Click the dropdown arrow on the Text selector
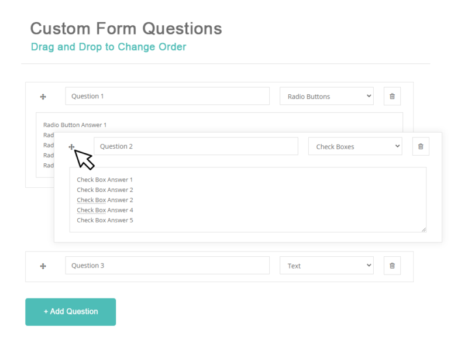 click(x=367, y=265)
